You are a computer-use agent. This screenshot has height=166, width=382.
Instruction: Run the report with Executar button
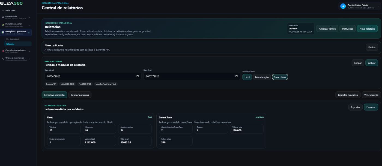pyautogui.click(x=371, y=107)
